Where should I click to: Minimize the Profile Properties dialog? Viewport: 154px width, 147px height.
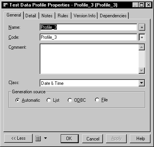click(x=136, y=5)
